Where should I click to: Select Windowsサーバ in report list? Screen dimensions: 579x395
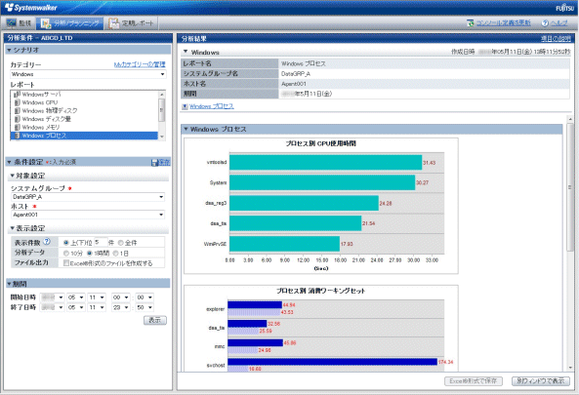(84, 95)
